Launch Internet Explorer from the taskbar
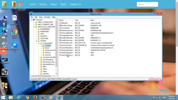This screenshot has width=178, height=100. (x=19, y=97)
